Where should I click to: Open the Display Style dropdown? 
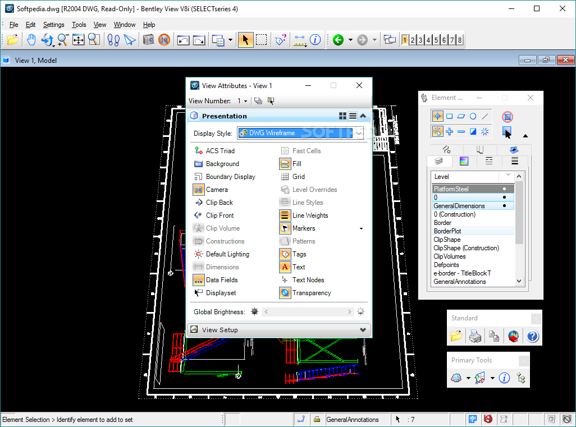pyautogui.click(x=358, y=133)
